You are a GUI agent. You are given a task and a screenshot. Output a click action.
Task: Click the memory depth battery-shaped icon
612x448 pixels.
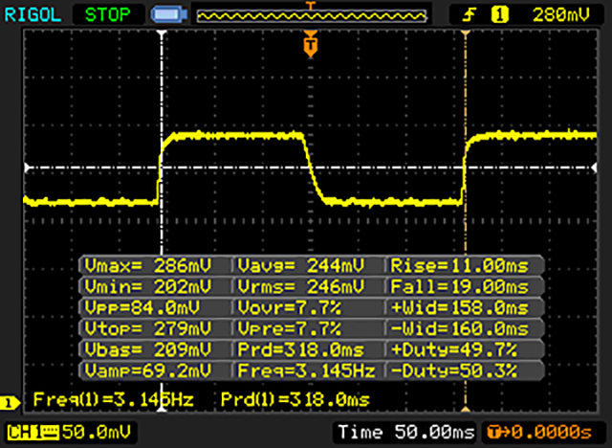click(x=169, y=15)
